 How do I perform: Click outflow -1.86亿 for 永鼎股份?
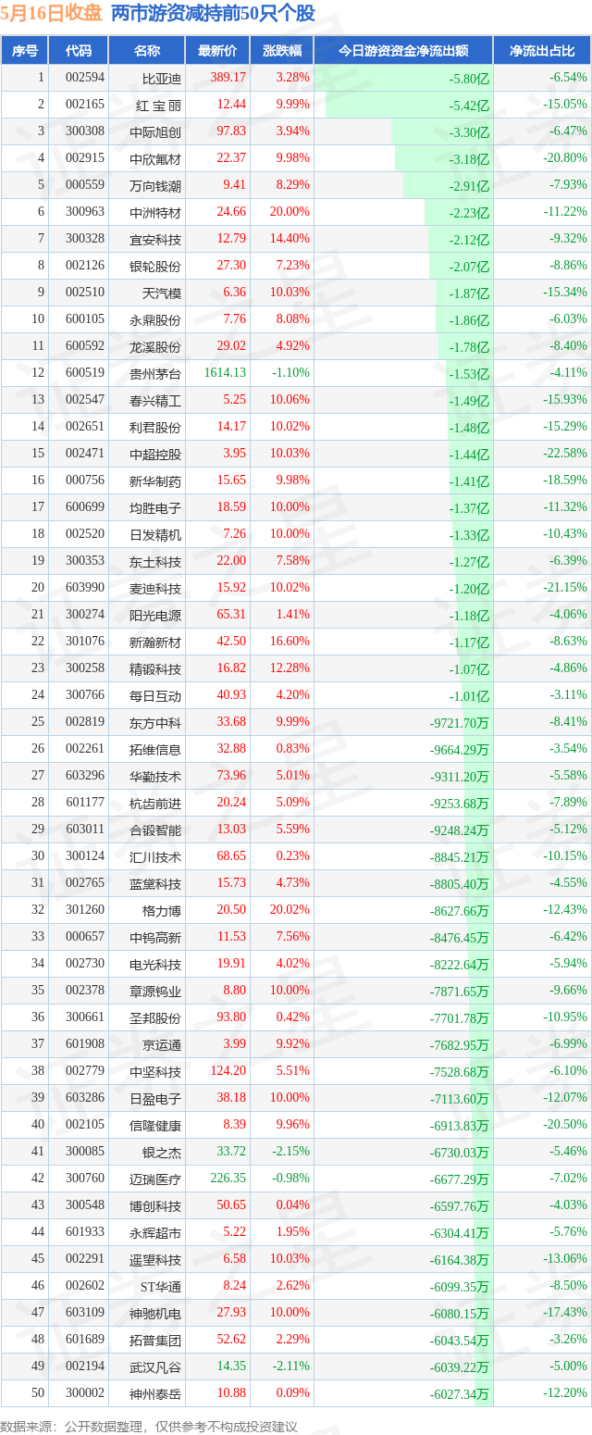tap(468, 319)
